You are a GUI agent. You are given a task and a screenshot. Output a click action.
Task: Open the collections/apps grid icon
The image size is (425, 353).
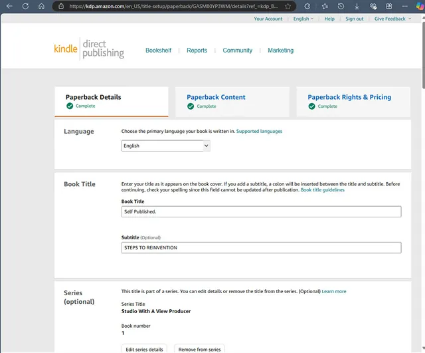coord(389,6)
